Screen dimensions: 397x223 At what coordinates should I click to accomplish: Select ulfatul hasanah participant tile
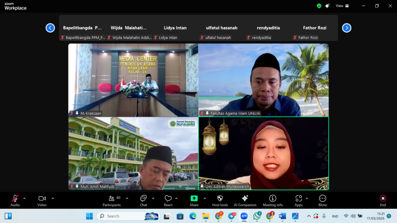pyautogui.click(x=222, y=28)
